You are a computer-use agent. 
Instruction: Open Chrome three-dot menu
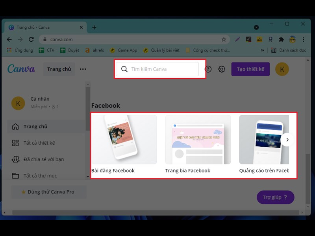303,39
